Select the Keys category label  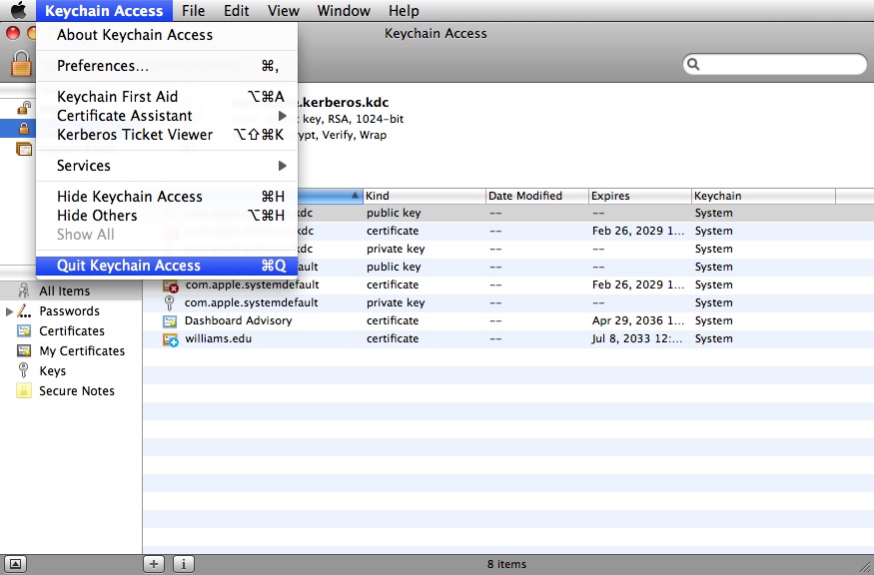(52, 371)
